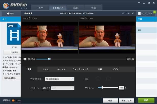157x104 pixels.
Task: Select the 情報 edit tab
Action: pyautogui.click(x=29, y=69)
